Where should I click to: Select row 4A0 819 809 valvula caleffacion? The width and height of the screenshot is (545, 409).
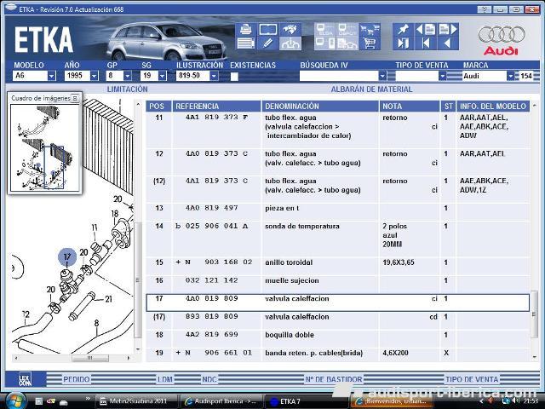pyautogui.click(x=337, y=302)
